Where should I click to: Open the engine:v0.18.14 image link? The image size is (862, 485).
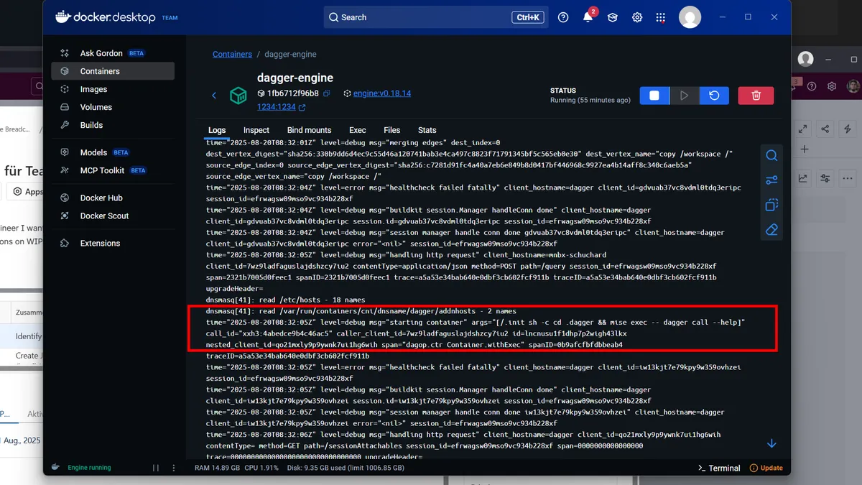[x=381, y=93]
